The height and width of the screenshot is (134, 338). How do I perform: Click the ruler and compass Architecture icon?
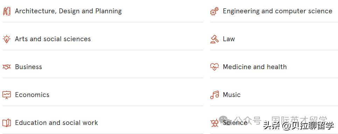tap(7, 11)
